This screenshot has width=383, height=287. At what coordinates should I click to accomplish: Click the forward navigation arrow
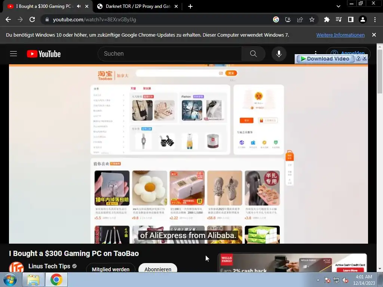20,19
